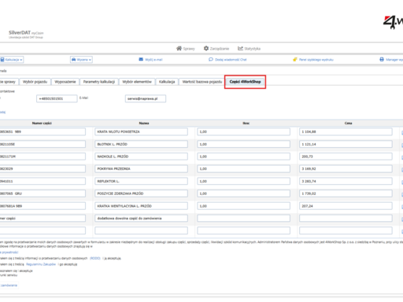Open the Wartość bazowa pojazdu tab

pos(202,82)
